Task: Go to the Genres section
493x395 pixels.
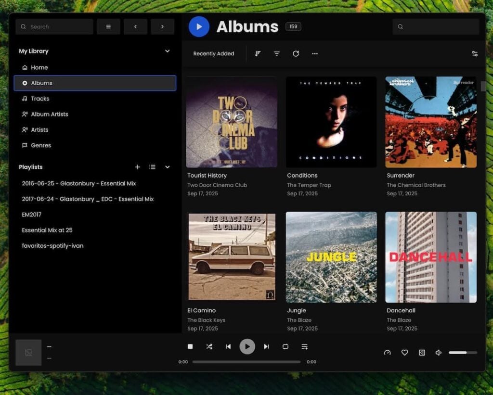Action: (x=41, y=145)
